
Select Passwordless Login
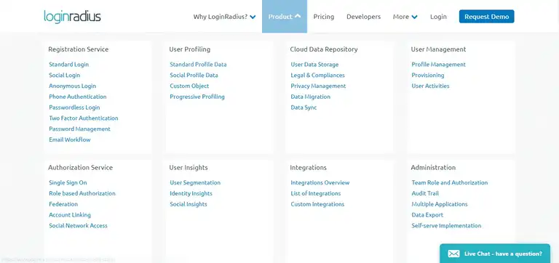tap(74, 107)
